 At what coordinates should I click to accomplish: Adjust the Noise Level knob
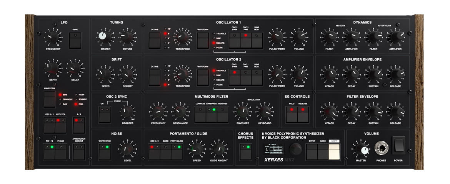coord(127,149)
